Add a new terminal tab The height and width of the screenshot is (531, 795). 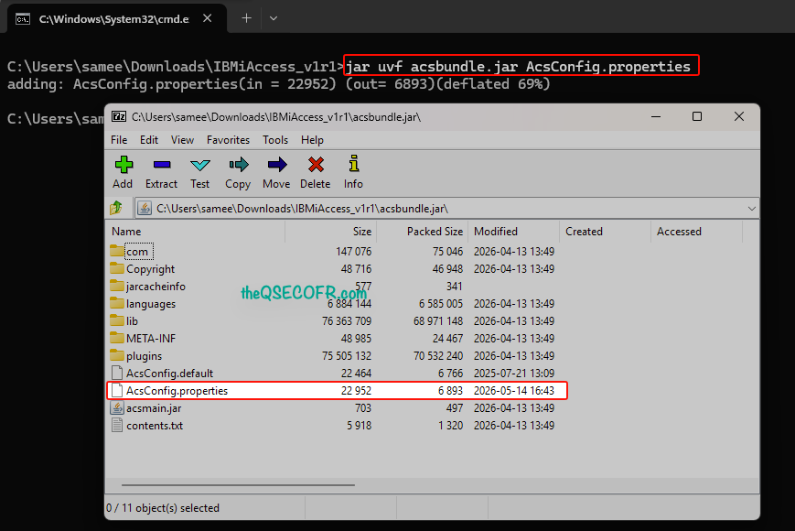(x=246, y=18)
